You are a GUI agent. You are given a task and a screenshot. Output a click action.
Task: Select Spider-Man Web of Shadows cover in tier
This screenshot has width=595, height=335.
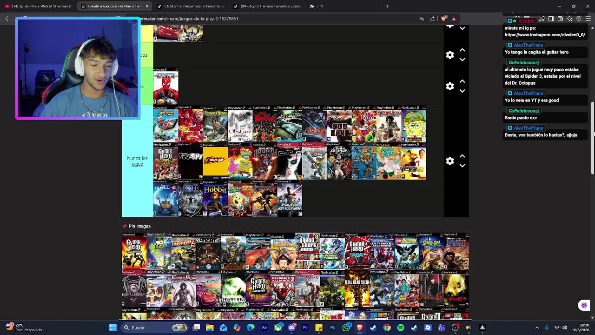pyautogui.click(x=166, y=87)
